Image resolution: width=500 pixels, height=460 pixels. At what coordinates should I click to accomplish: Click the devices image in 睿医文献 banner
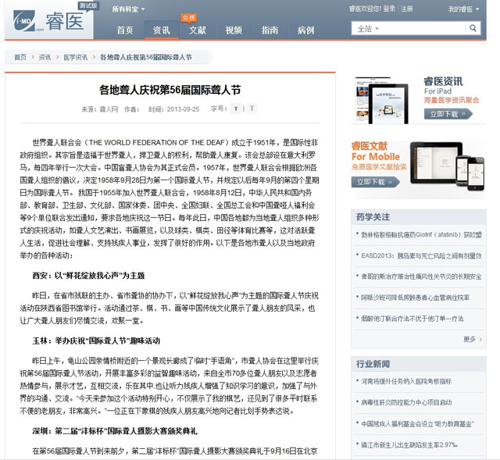447,166
